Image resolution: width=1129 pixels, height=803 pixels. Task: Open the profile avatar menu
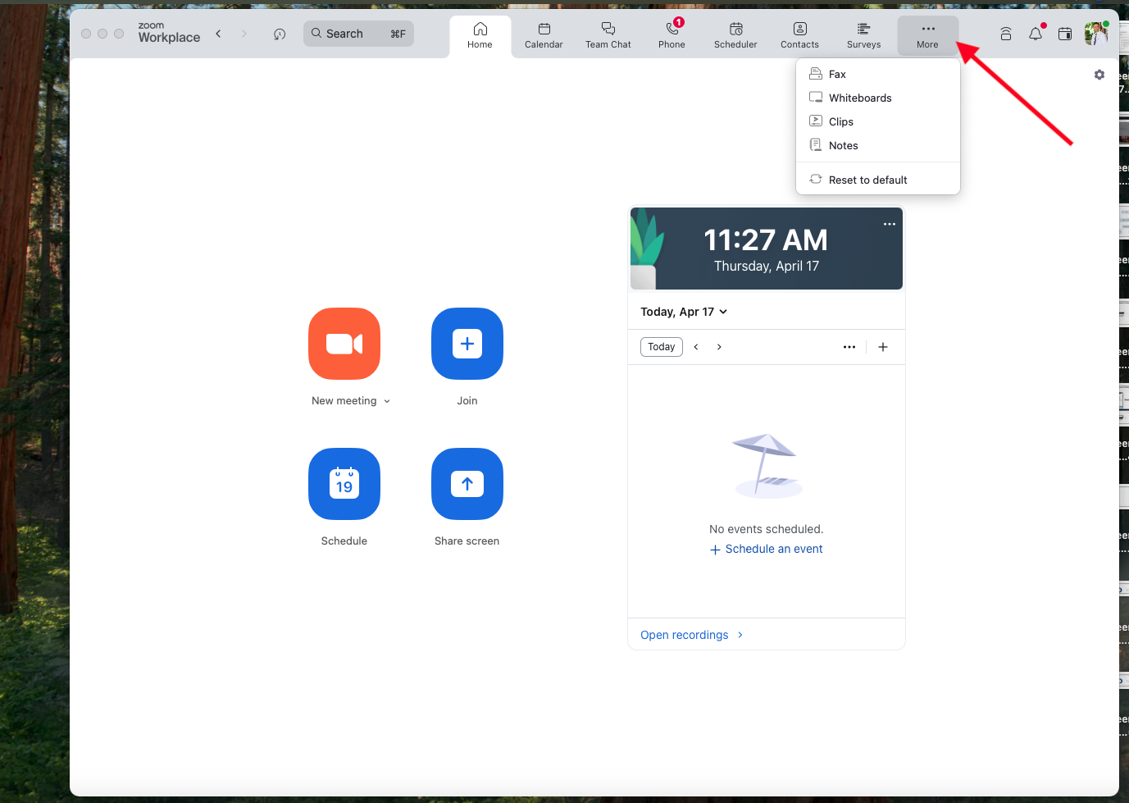(1096, 34)
